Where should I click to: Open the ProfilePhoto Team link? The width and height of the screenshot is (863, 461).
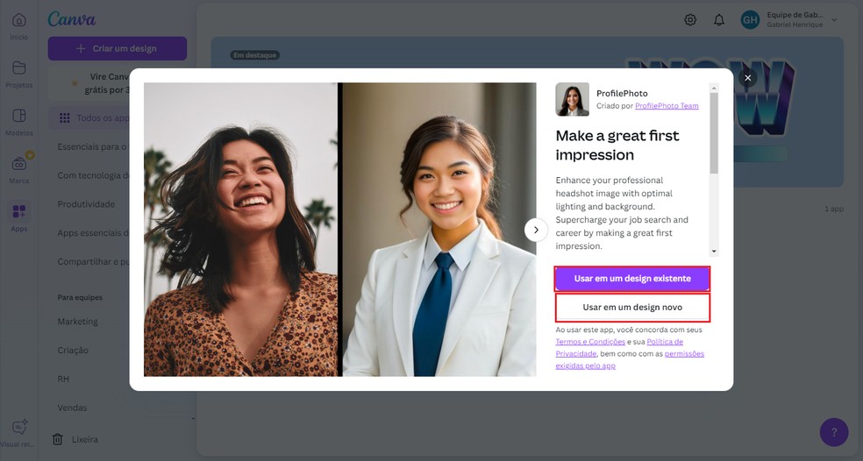click(667, 106)
